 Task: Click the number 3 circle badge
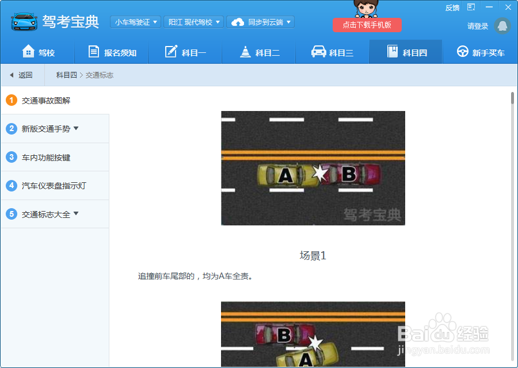(x=12, y=157)
